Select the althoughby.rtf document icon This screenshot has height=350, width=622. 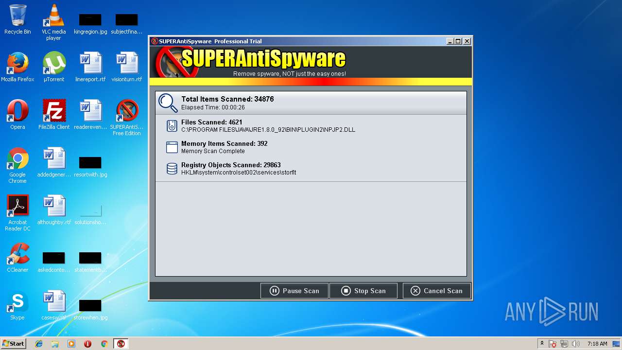(54, 210)
